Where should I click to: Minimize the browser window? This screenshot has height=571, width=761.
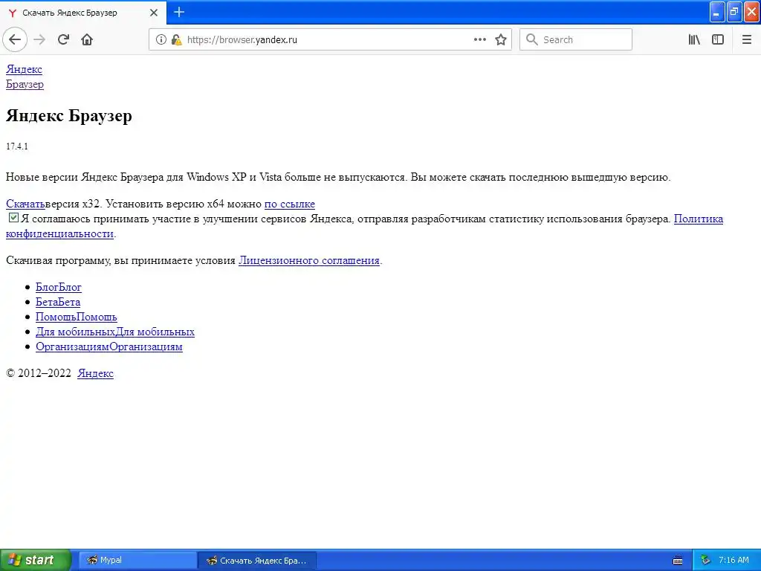click(x=717, y=12)
